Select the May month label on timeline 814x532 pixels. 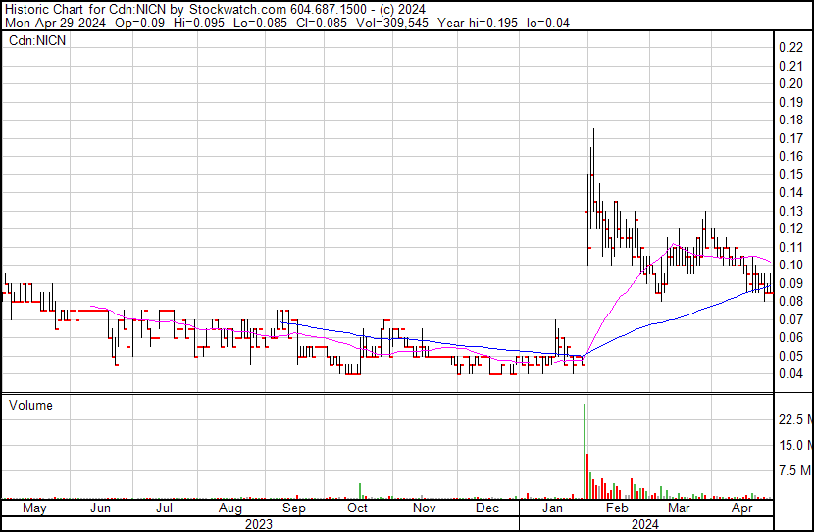click(33, 508)
